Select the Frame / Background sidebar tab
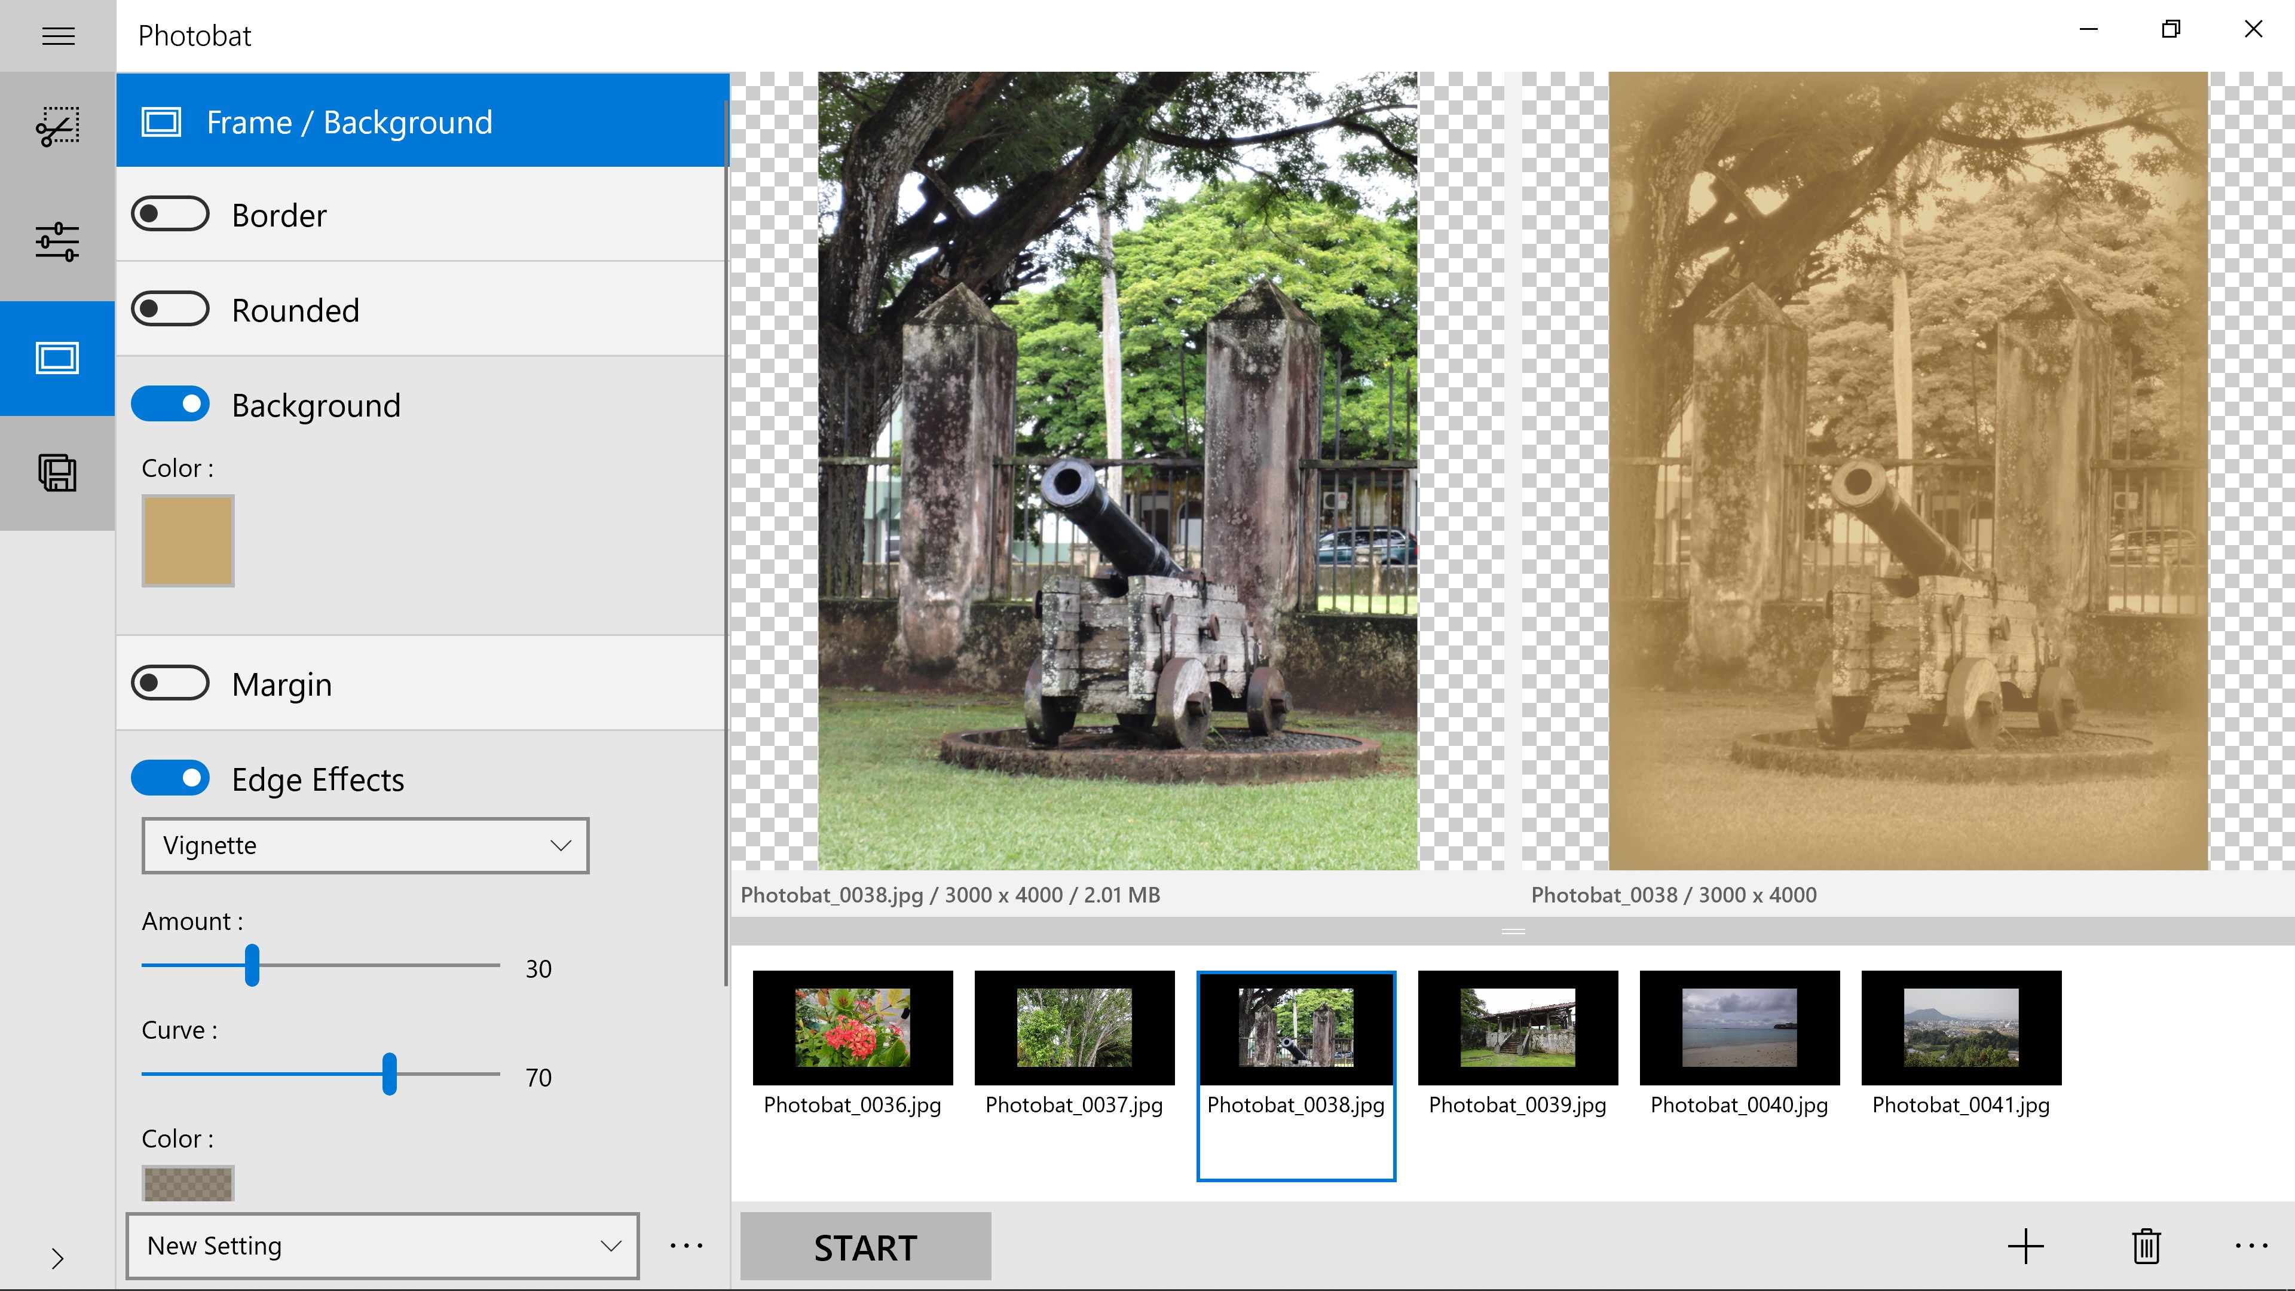The height and width of the screenshot is (1291, 2295). tap(58, 358)
